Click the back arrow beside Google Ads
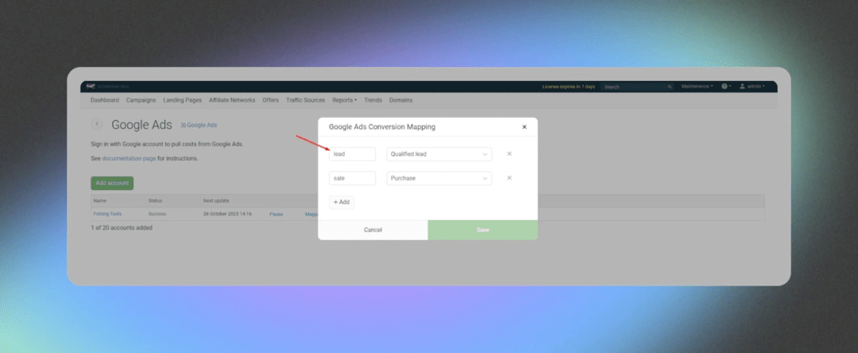The image size is (858, 353). pyautogui.click(x=98, y=125)
